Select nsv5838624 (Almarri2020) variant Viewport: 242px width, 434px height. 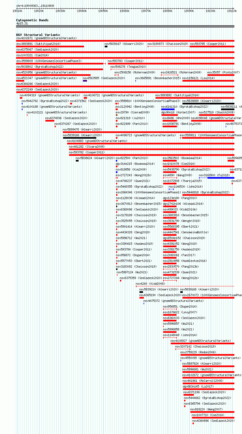pos(95,158)
